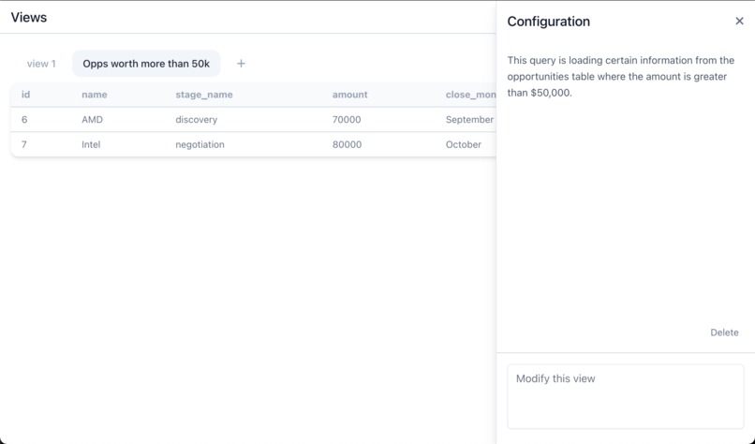Image resolution: width=755 pixels, height=444 pixels.
Task: Click id cell with value 7
Action: [24, 144]
